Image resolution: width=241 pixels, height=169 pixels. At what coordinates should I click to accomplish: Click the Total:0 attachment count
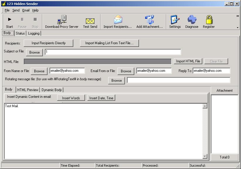[225, 157]
